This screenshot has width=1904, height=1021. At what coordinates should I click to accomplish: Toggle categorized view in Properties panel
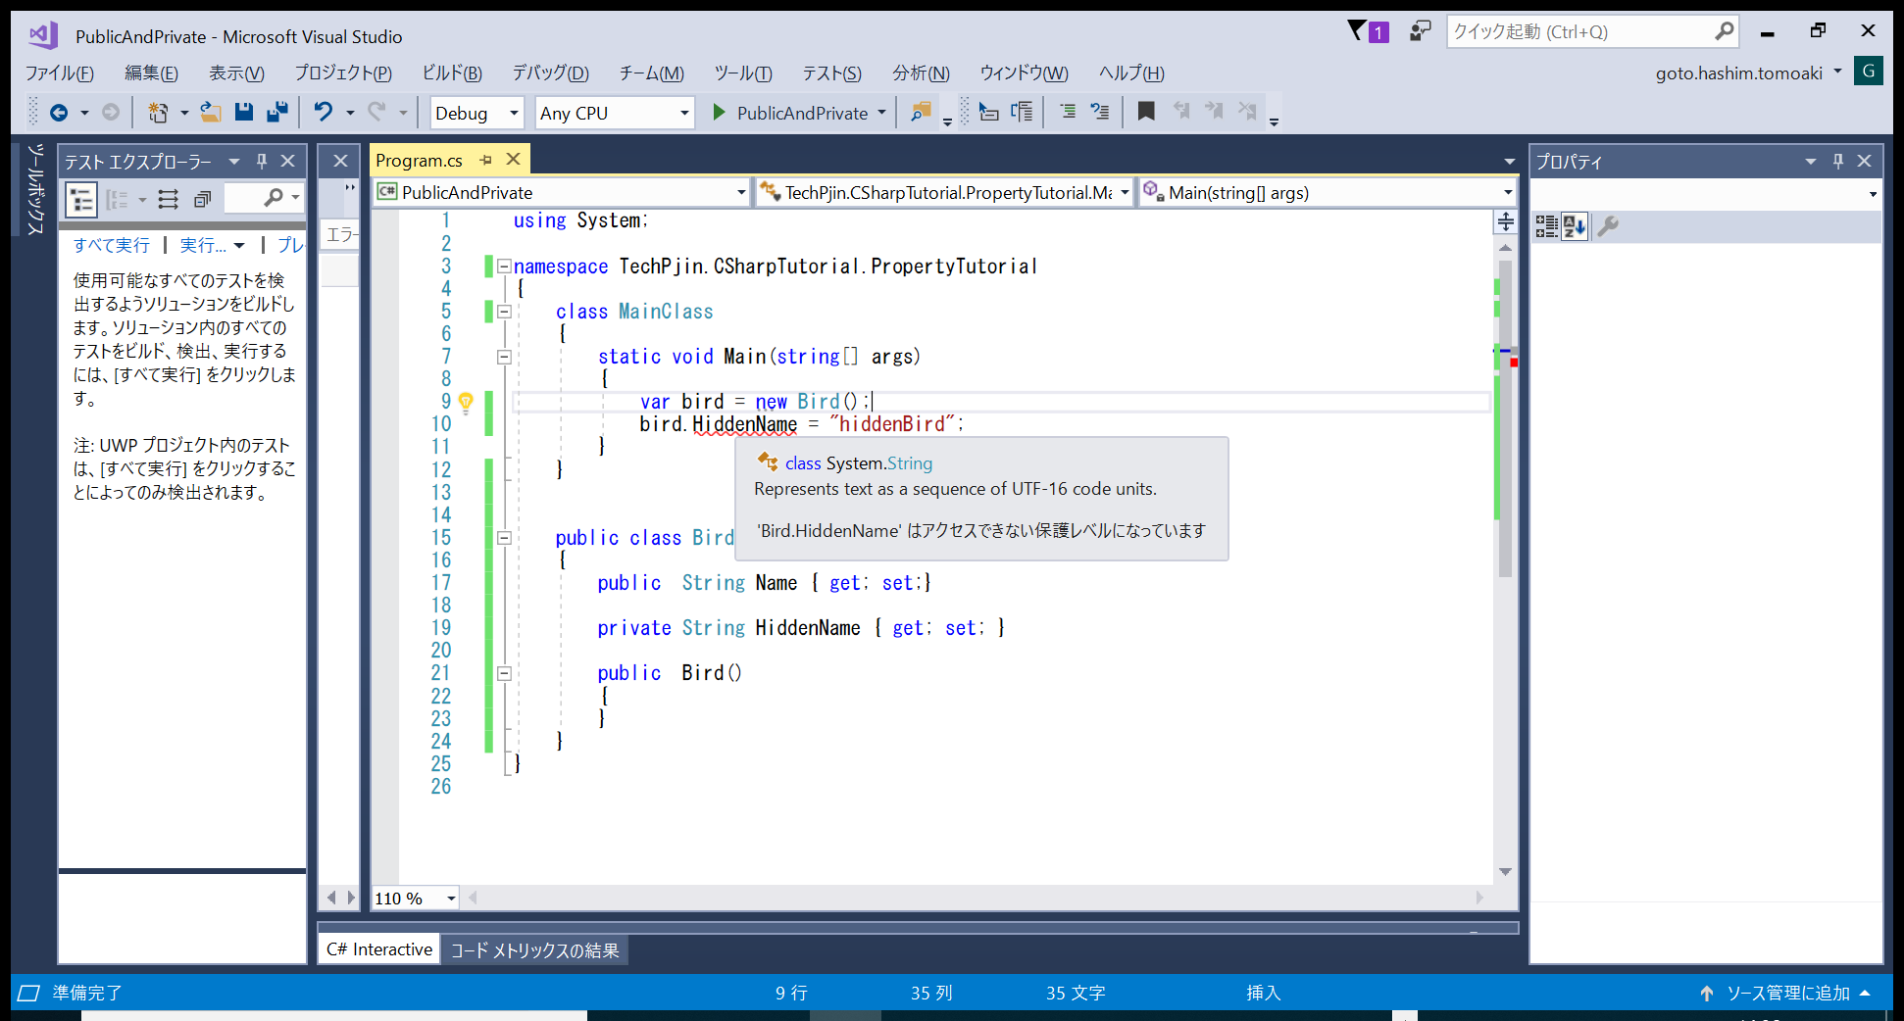(1546, 227)
